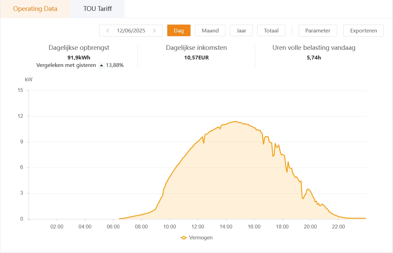This screenshot has height=253, width=393.
Task: Select the Dag view button
Action: pyautogui.click(x=179, y=30)
